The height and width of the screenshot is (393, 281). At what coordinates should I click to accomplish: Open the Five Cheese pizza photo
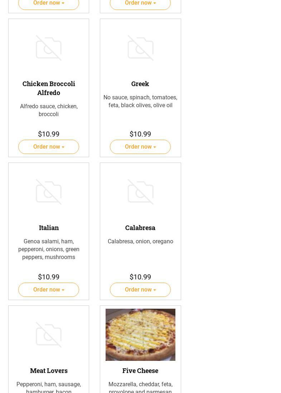tap(140, 335)
